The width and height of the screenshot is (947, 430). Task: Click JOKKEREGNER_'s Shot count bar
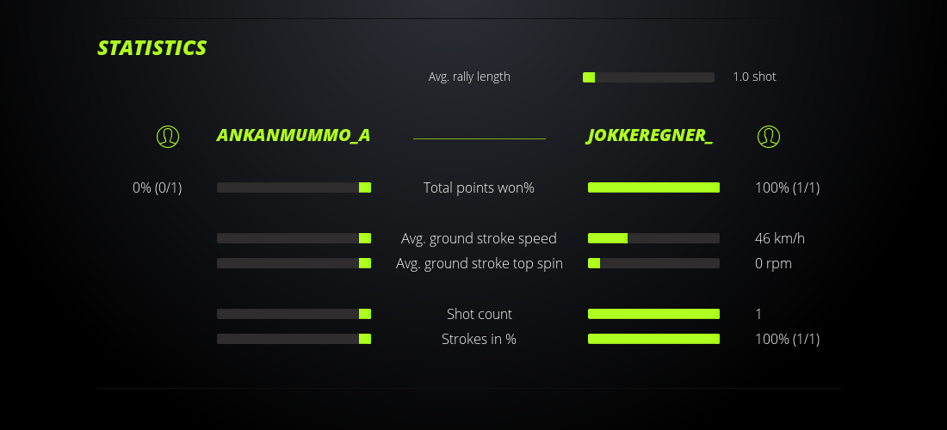tap(653, 314)
